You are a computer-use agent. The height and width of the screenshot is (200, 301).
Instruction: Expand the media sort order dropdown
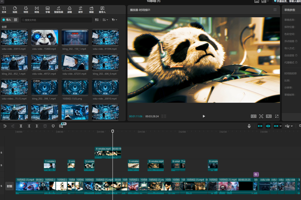click(105, 20)
